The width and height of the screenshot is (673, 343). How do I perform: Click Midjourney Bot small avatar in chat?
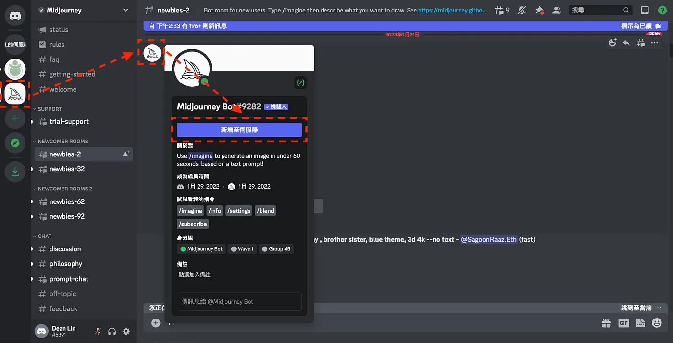tap(152, 53)
